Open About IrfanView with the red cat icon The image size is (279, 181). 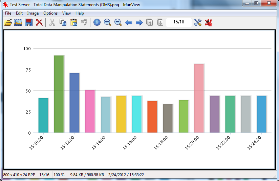(x=208, y=22)
